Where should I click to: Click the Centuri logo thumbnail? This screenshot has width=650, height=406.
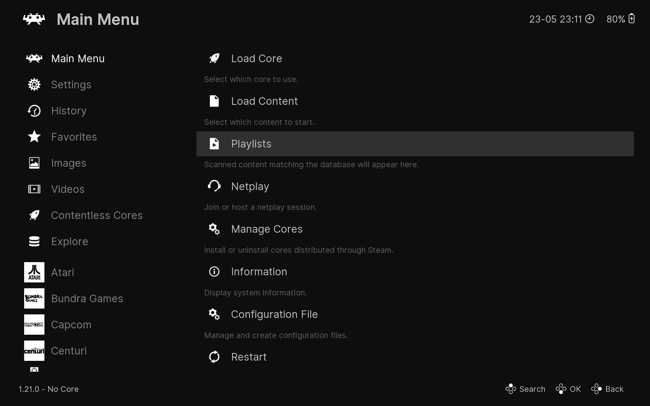(x=34, y=351)
